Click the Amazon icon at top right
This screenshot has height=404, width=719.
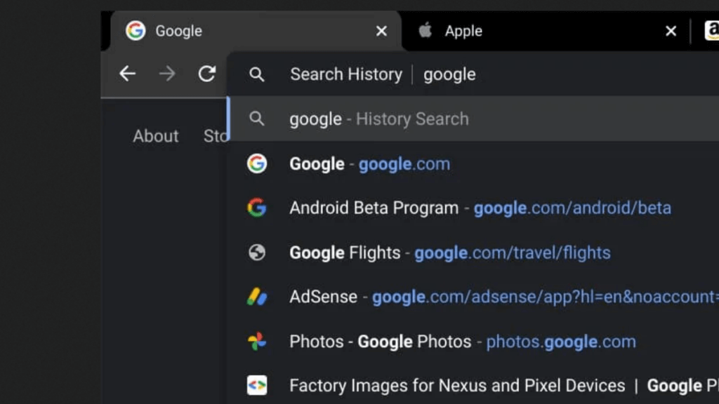[713, 30]
